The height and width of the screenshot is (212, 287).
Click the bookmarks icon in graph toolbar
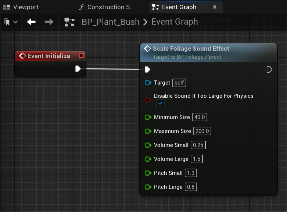[x=7, y=22]
